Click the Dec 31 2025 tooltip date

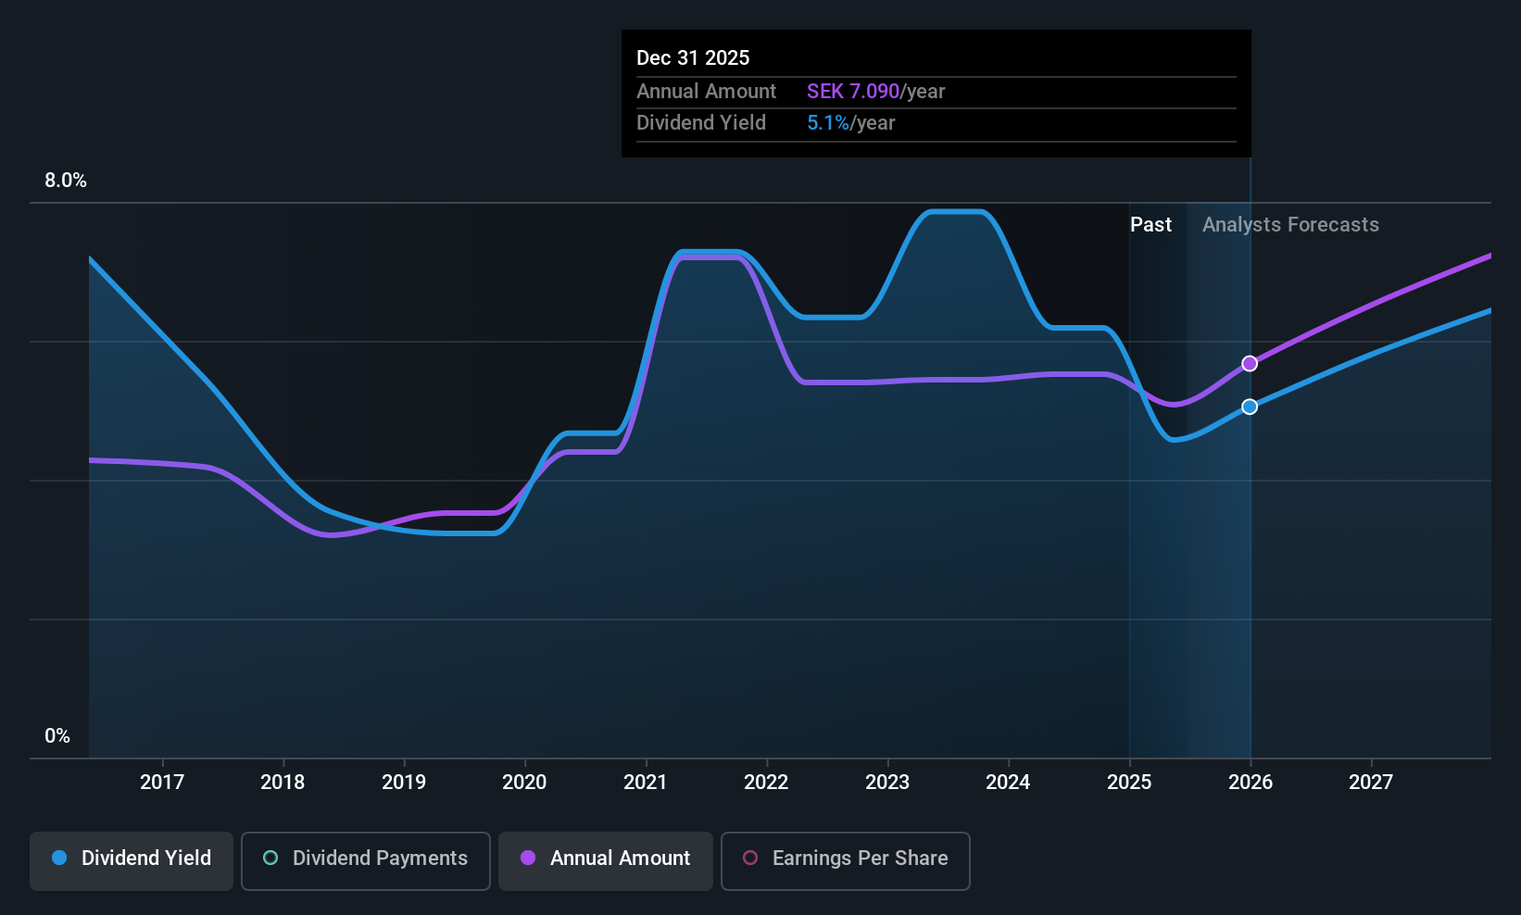click(x=693, y=58)
